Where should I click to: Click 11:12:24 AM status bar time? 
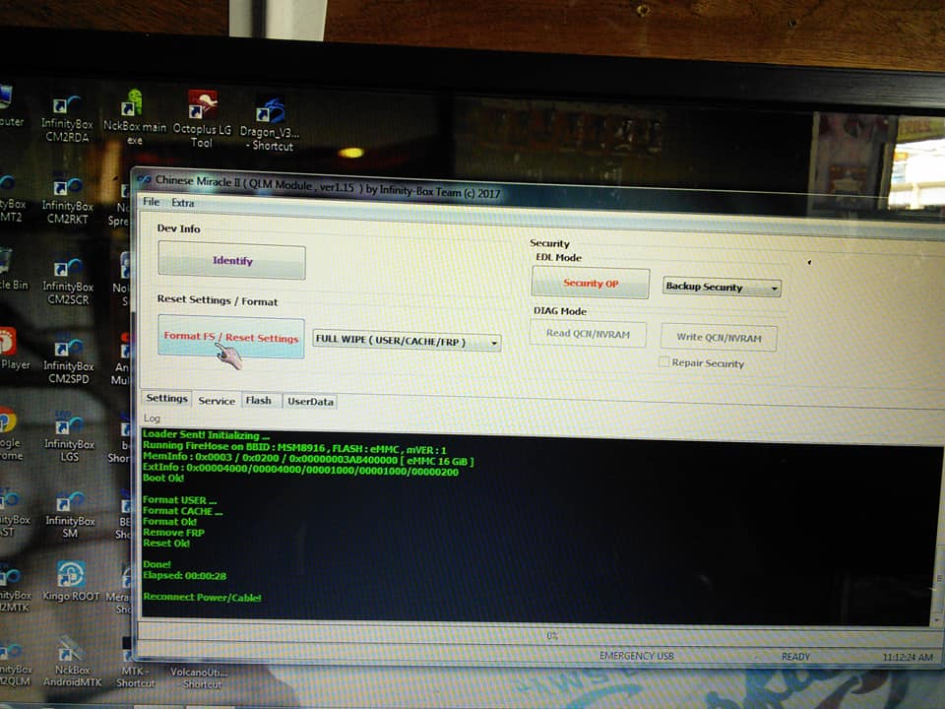point(908,657)
